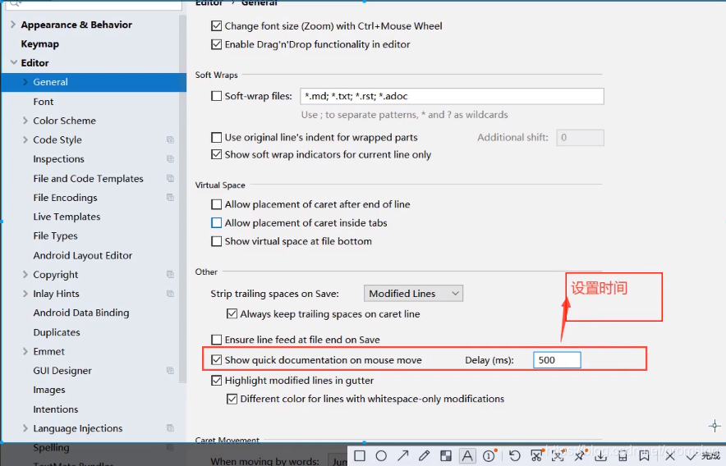Click the scissors icon in screenshot toolbar
Screen dimensions: 726x466
(536, 456)
